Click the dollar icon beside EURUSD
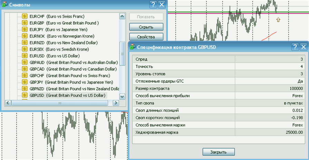The image size is (309, 160). pyautogui.click(x=25, y=56)
